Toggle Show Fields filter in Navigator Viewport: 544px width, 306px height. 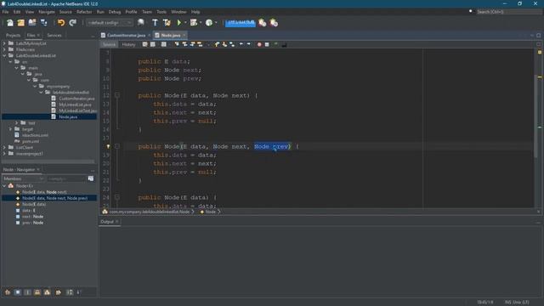pos(18,292)
